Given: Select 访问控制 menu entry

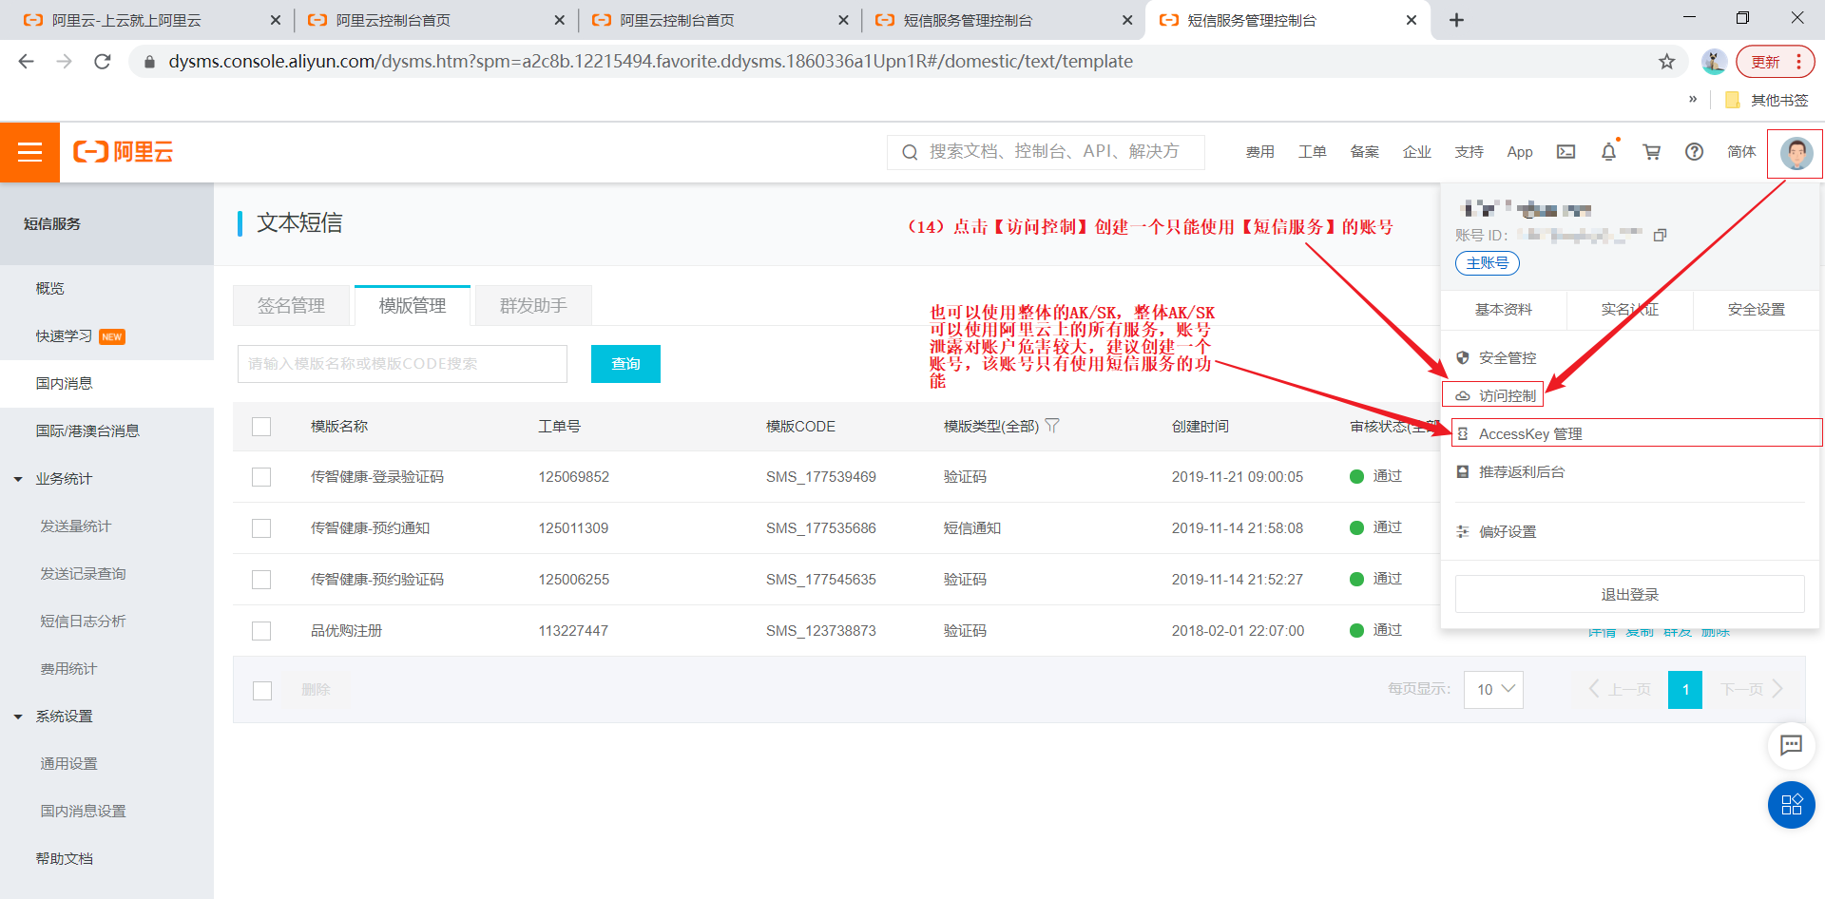Looking at the screenshot, I should tap(1507, 395).
